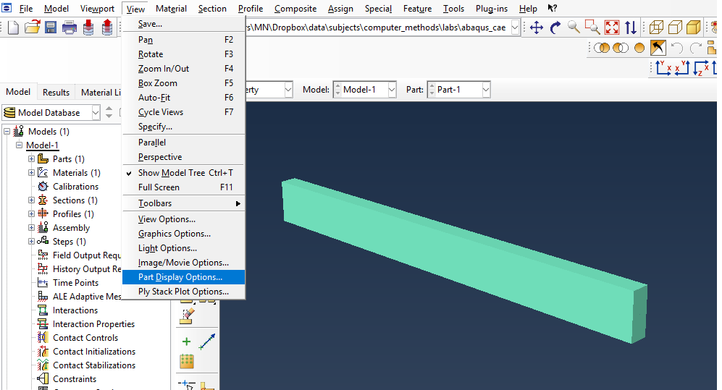The image size is (722, 390).
Task: Open the Toolbars submenu
Action: point(155,203)
